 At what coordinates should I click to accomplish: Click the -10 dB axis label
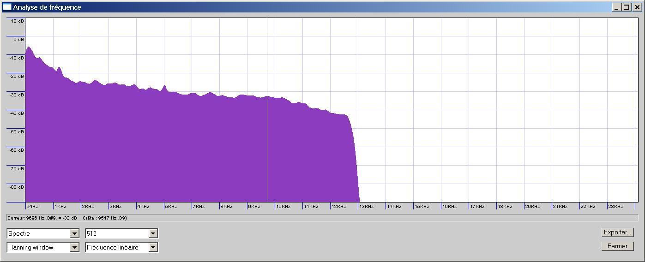17,58
